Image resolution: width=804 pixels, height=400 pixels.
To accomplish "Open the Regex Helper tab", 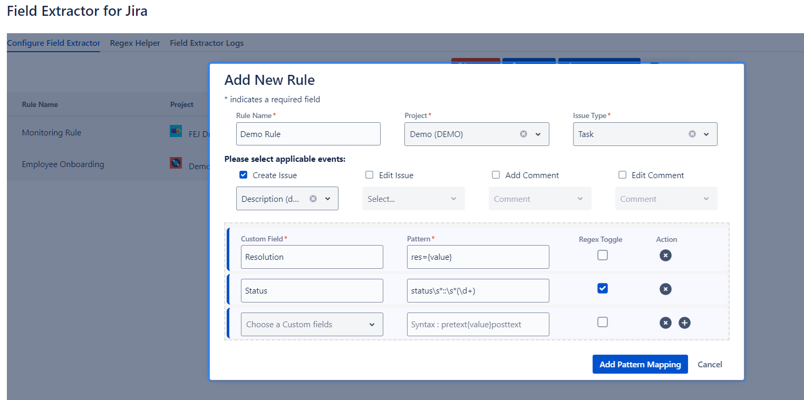I will pyautogui.click(x=135, y=43).
